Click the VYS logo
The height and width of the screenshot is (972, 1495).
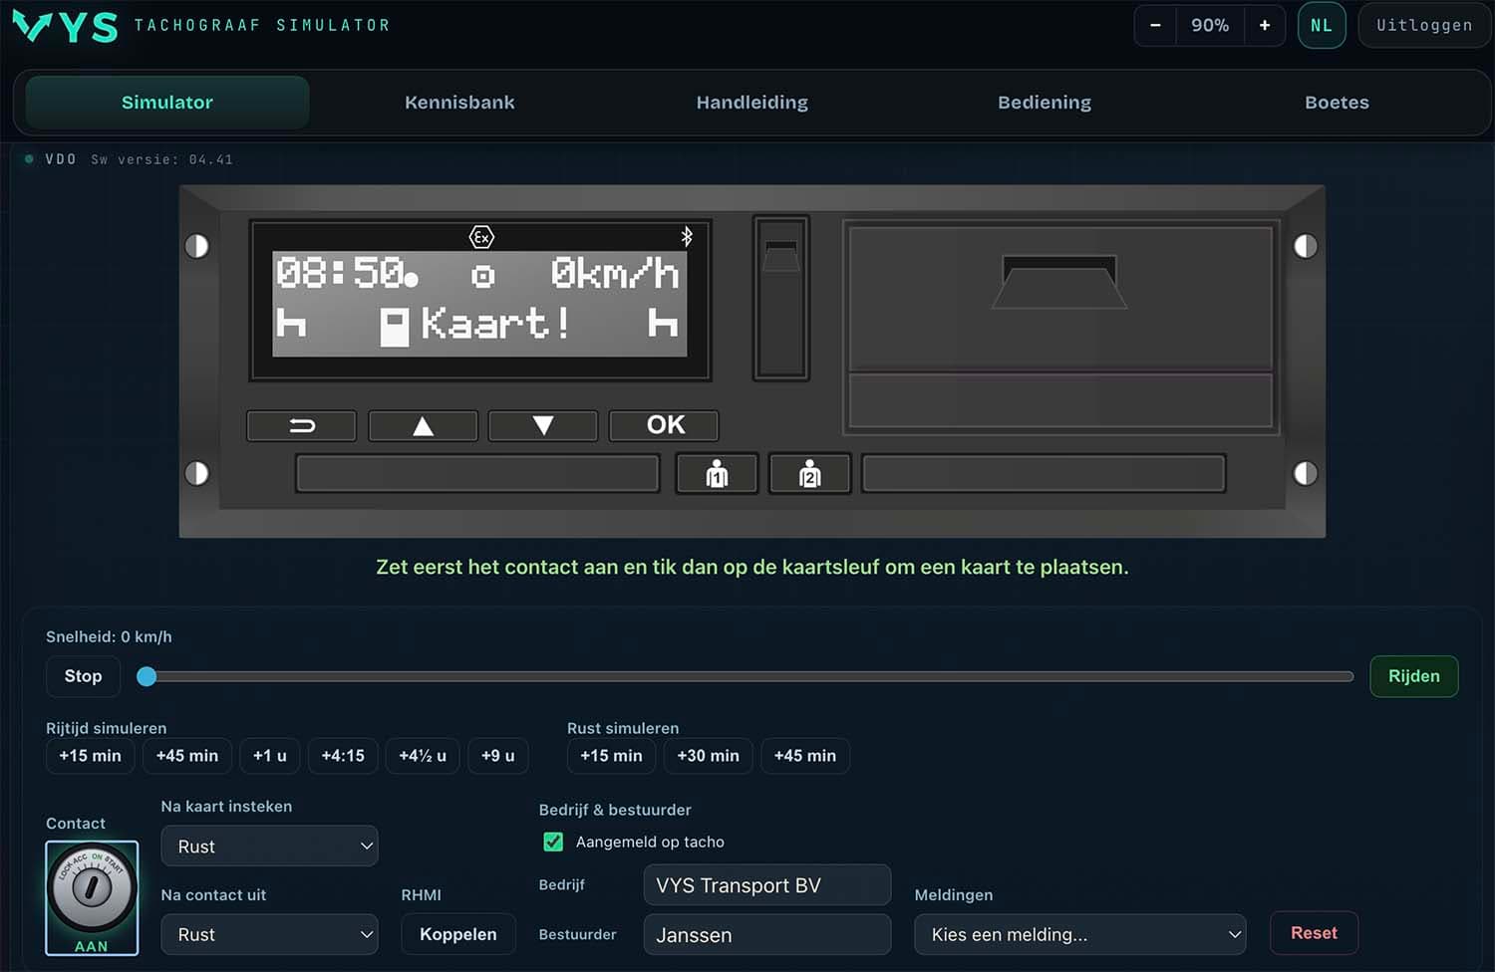[x=65, y=26]
